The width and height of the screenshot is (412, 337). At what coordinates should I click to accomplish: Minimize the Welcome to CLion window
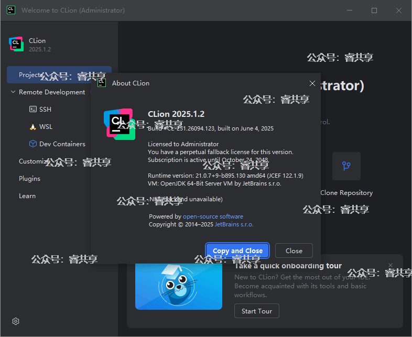pos(350,10)
